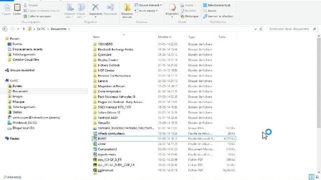Click the file list vertical scrollbar

click(319, 82)
